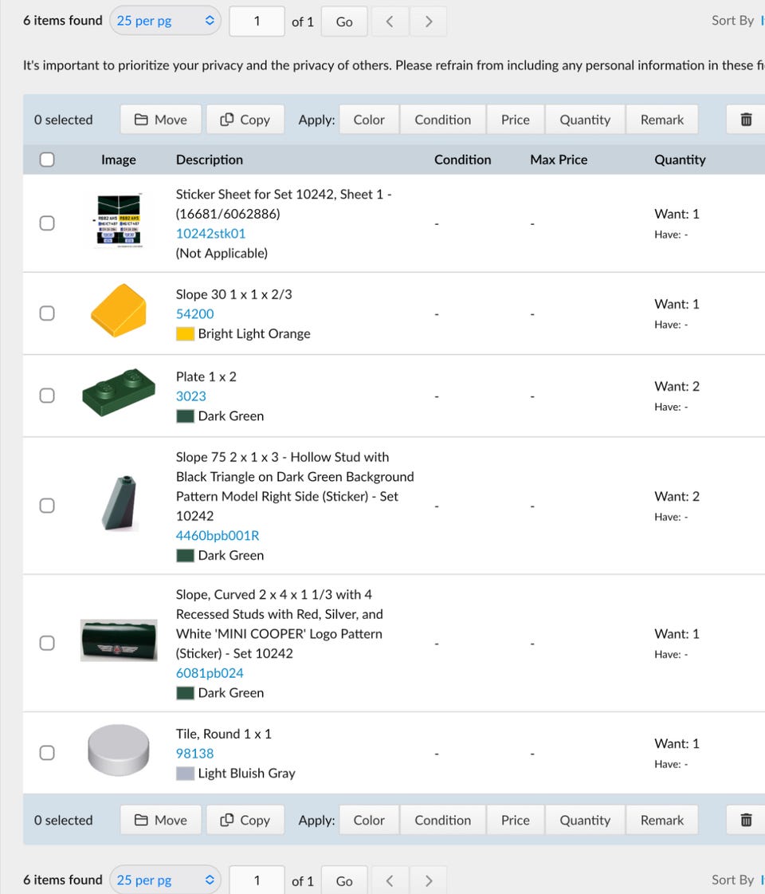This screenshot has width=765, height=894.
Task: Click the bottom Copy button
Action: (245, 820)
